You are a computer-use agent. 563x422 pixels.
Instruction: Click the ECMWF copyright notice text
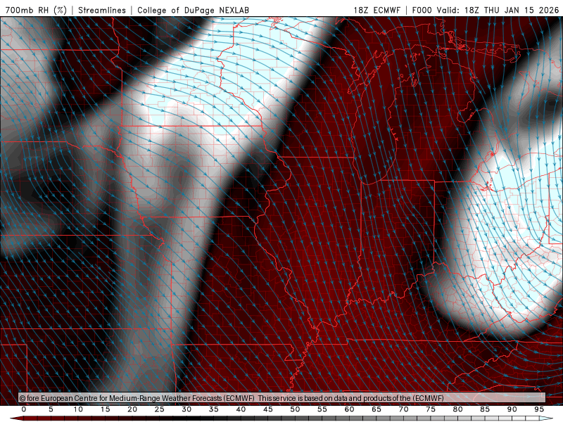coord(232,398)
